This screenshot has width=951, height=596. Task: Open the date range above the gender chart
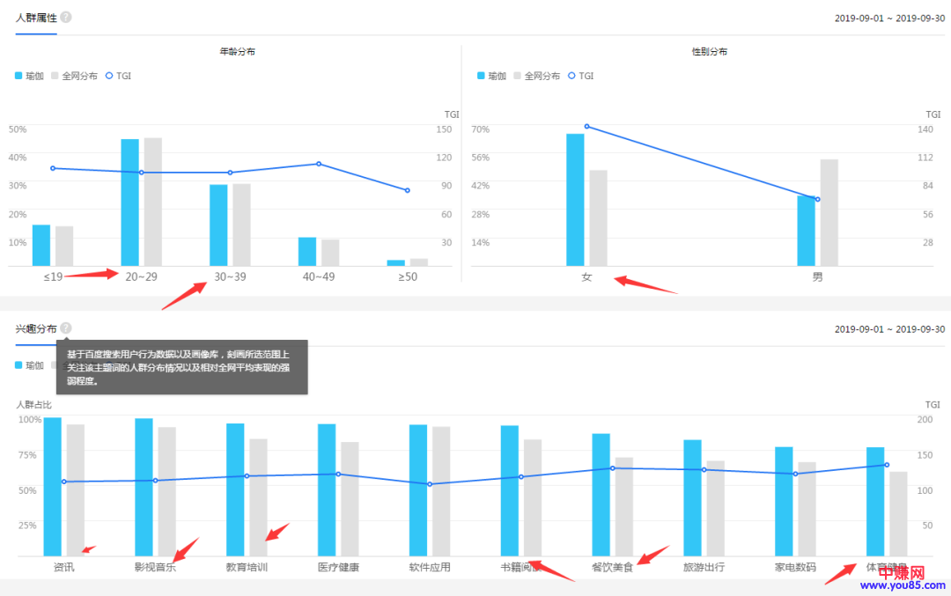click(889, 18)
